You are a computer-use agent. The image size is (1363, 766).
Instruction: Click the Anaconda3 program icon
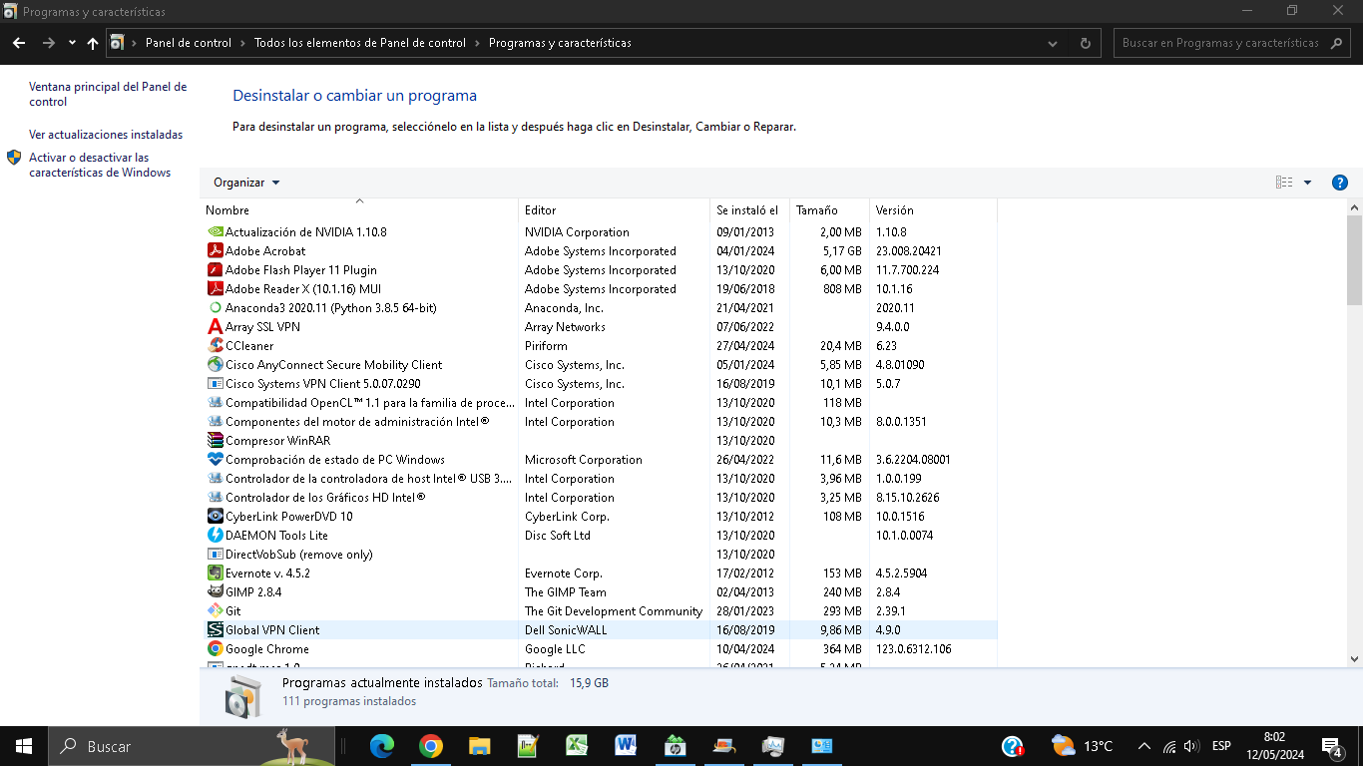pyautogui.click(x=215, y=307)
